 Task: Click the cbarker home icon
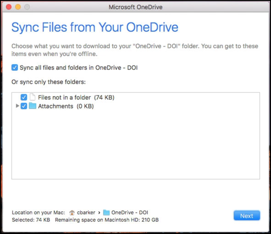72,212
